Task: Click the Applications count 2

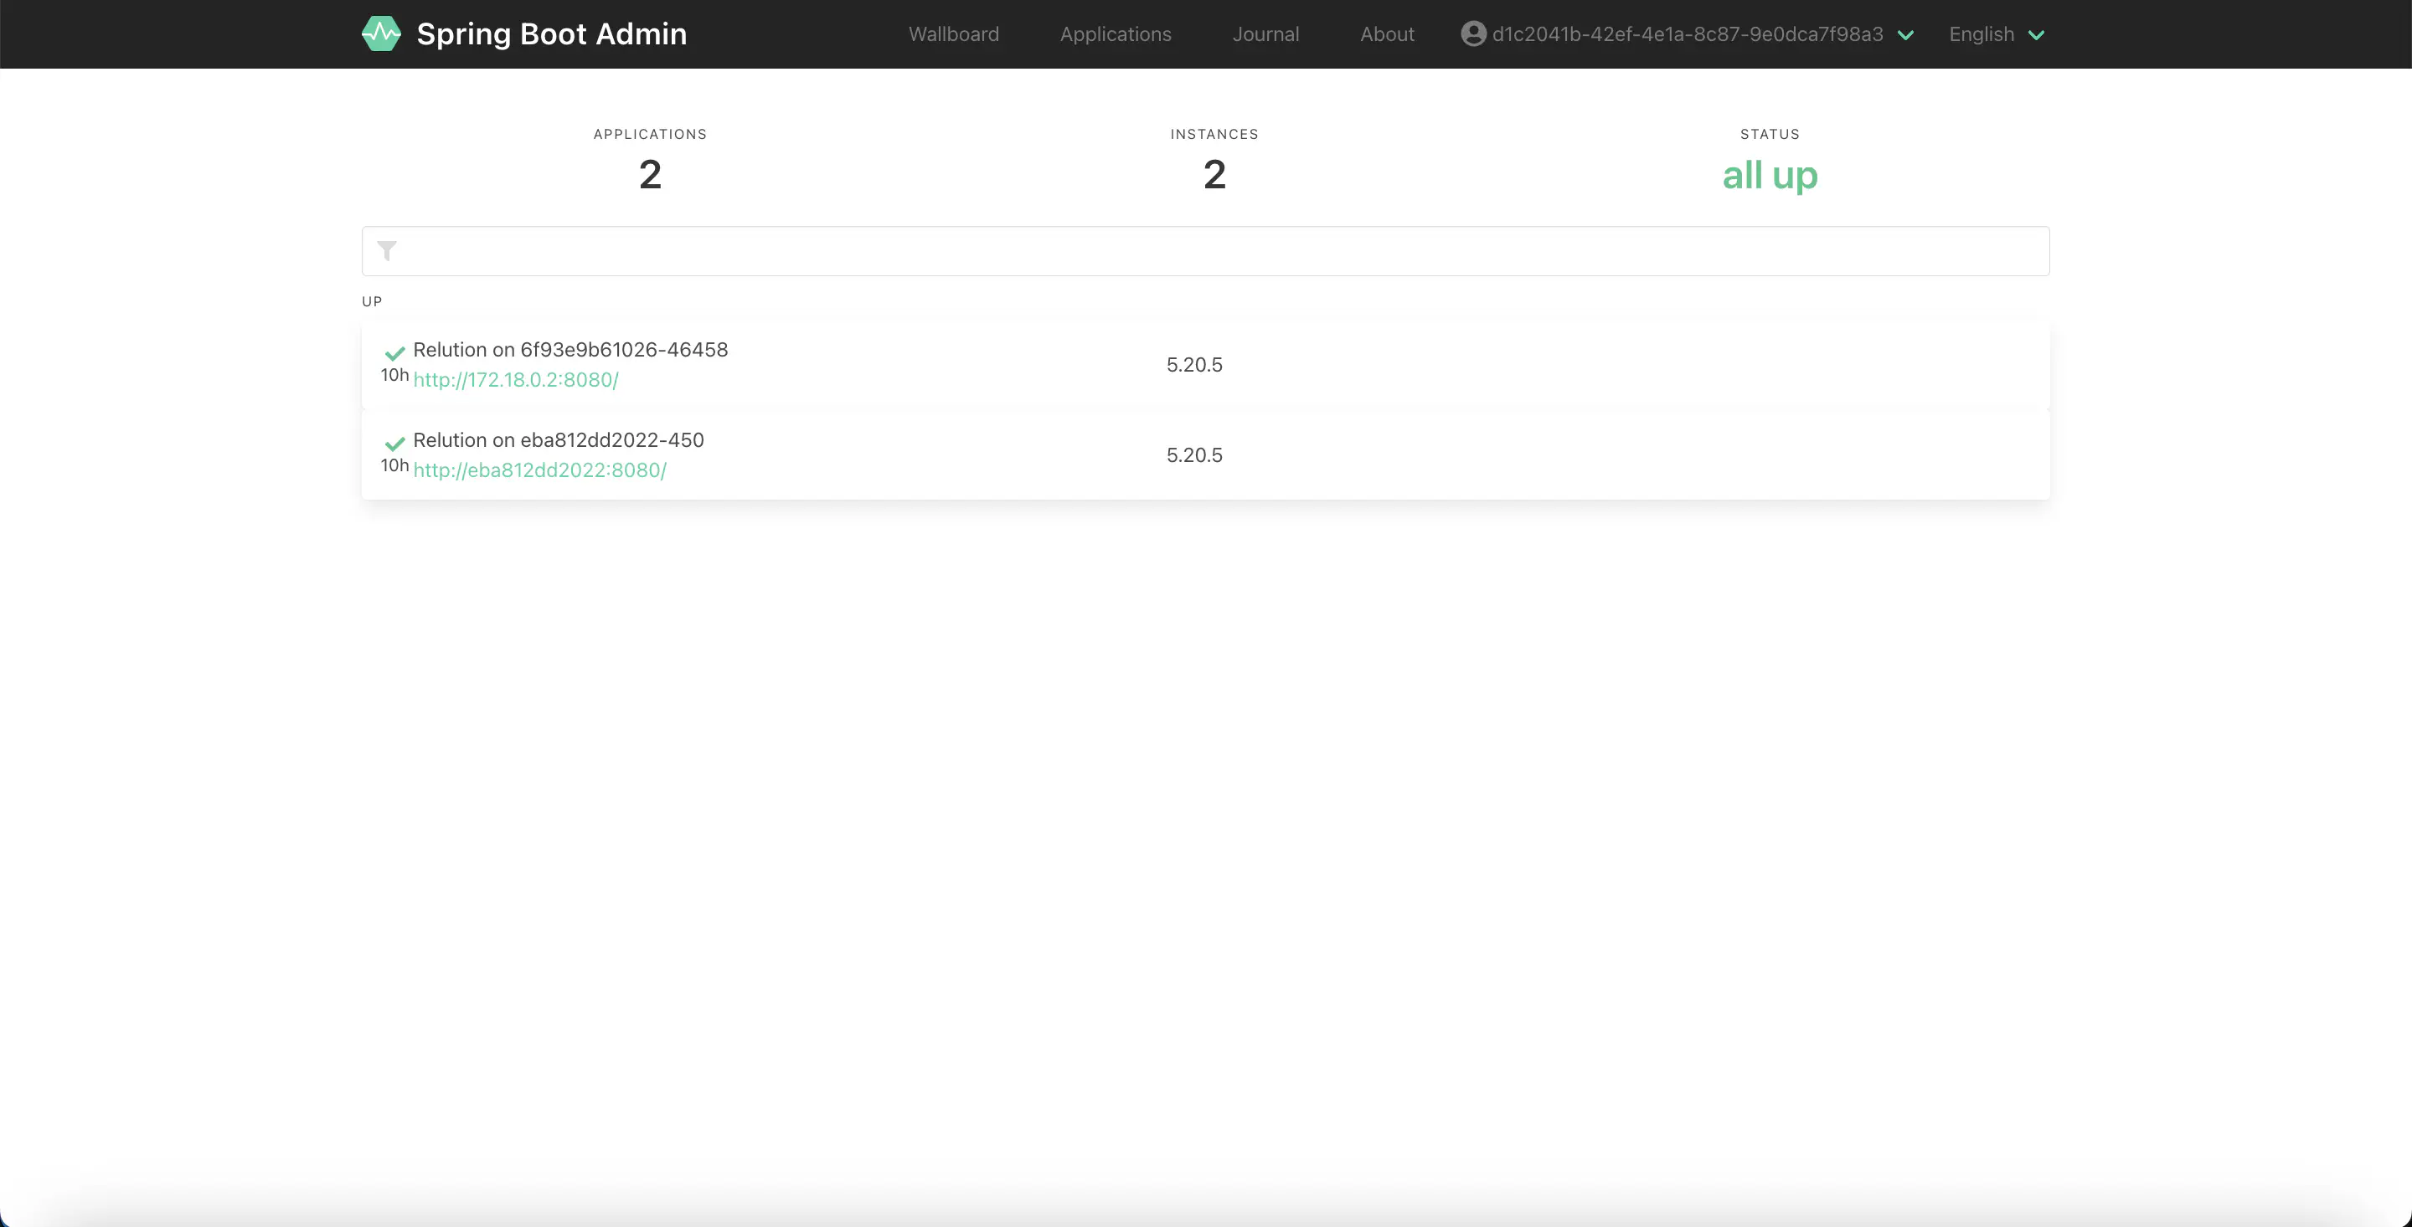Action: tap(650, 175)
